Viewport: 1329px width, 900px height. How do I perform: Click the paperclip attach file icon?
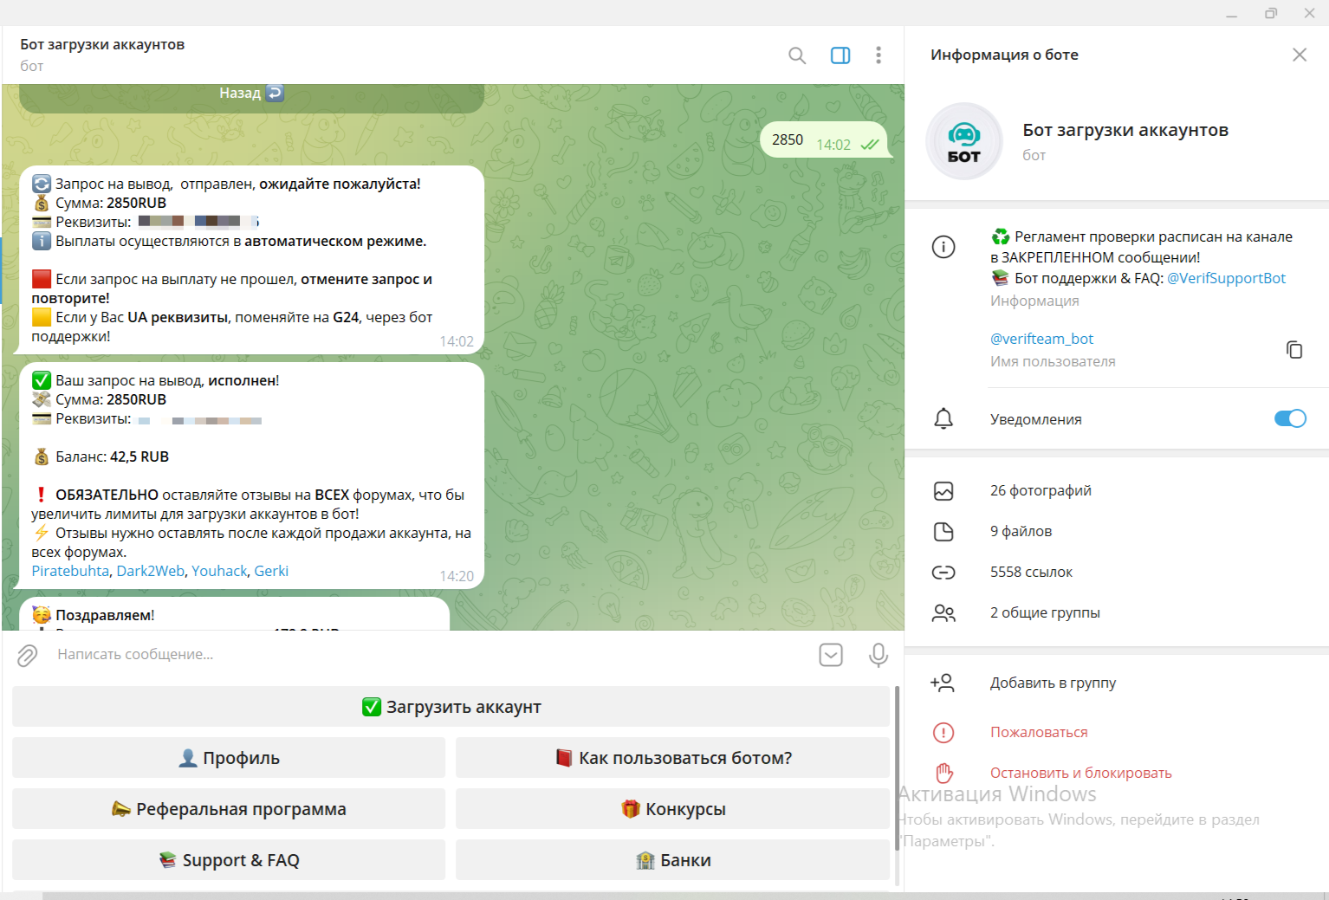28,656
